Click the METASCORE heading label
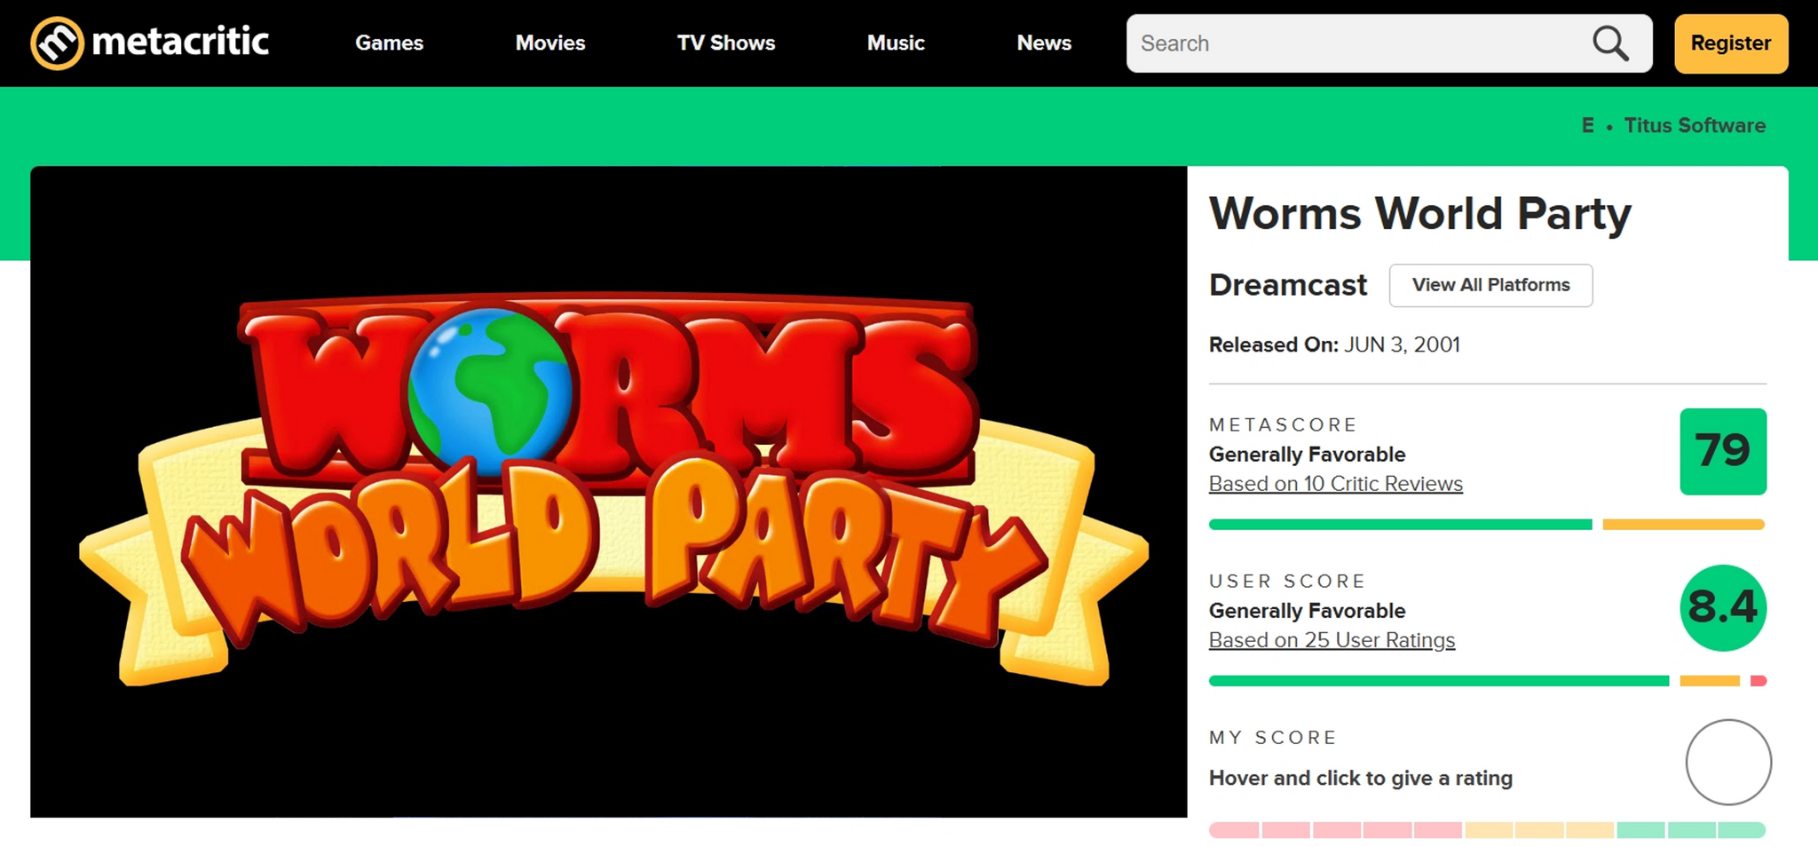 1284,424
